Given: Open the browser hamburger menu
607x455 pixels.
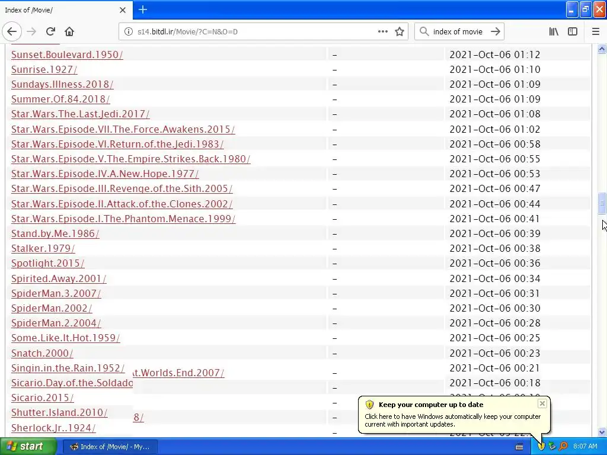Looking at the screenshot, I should click(596, 32).
